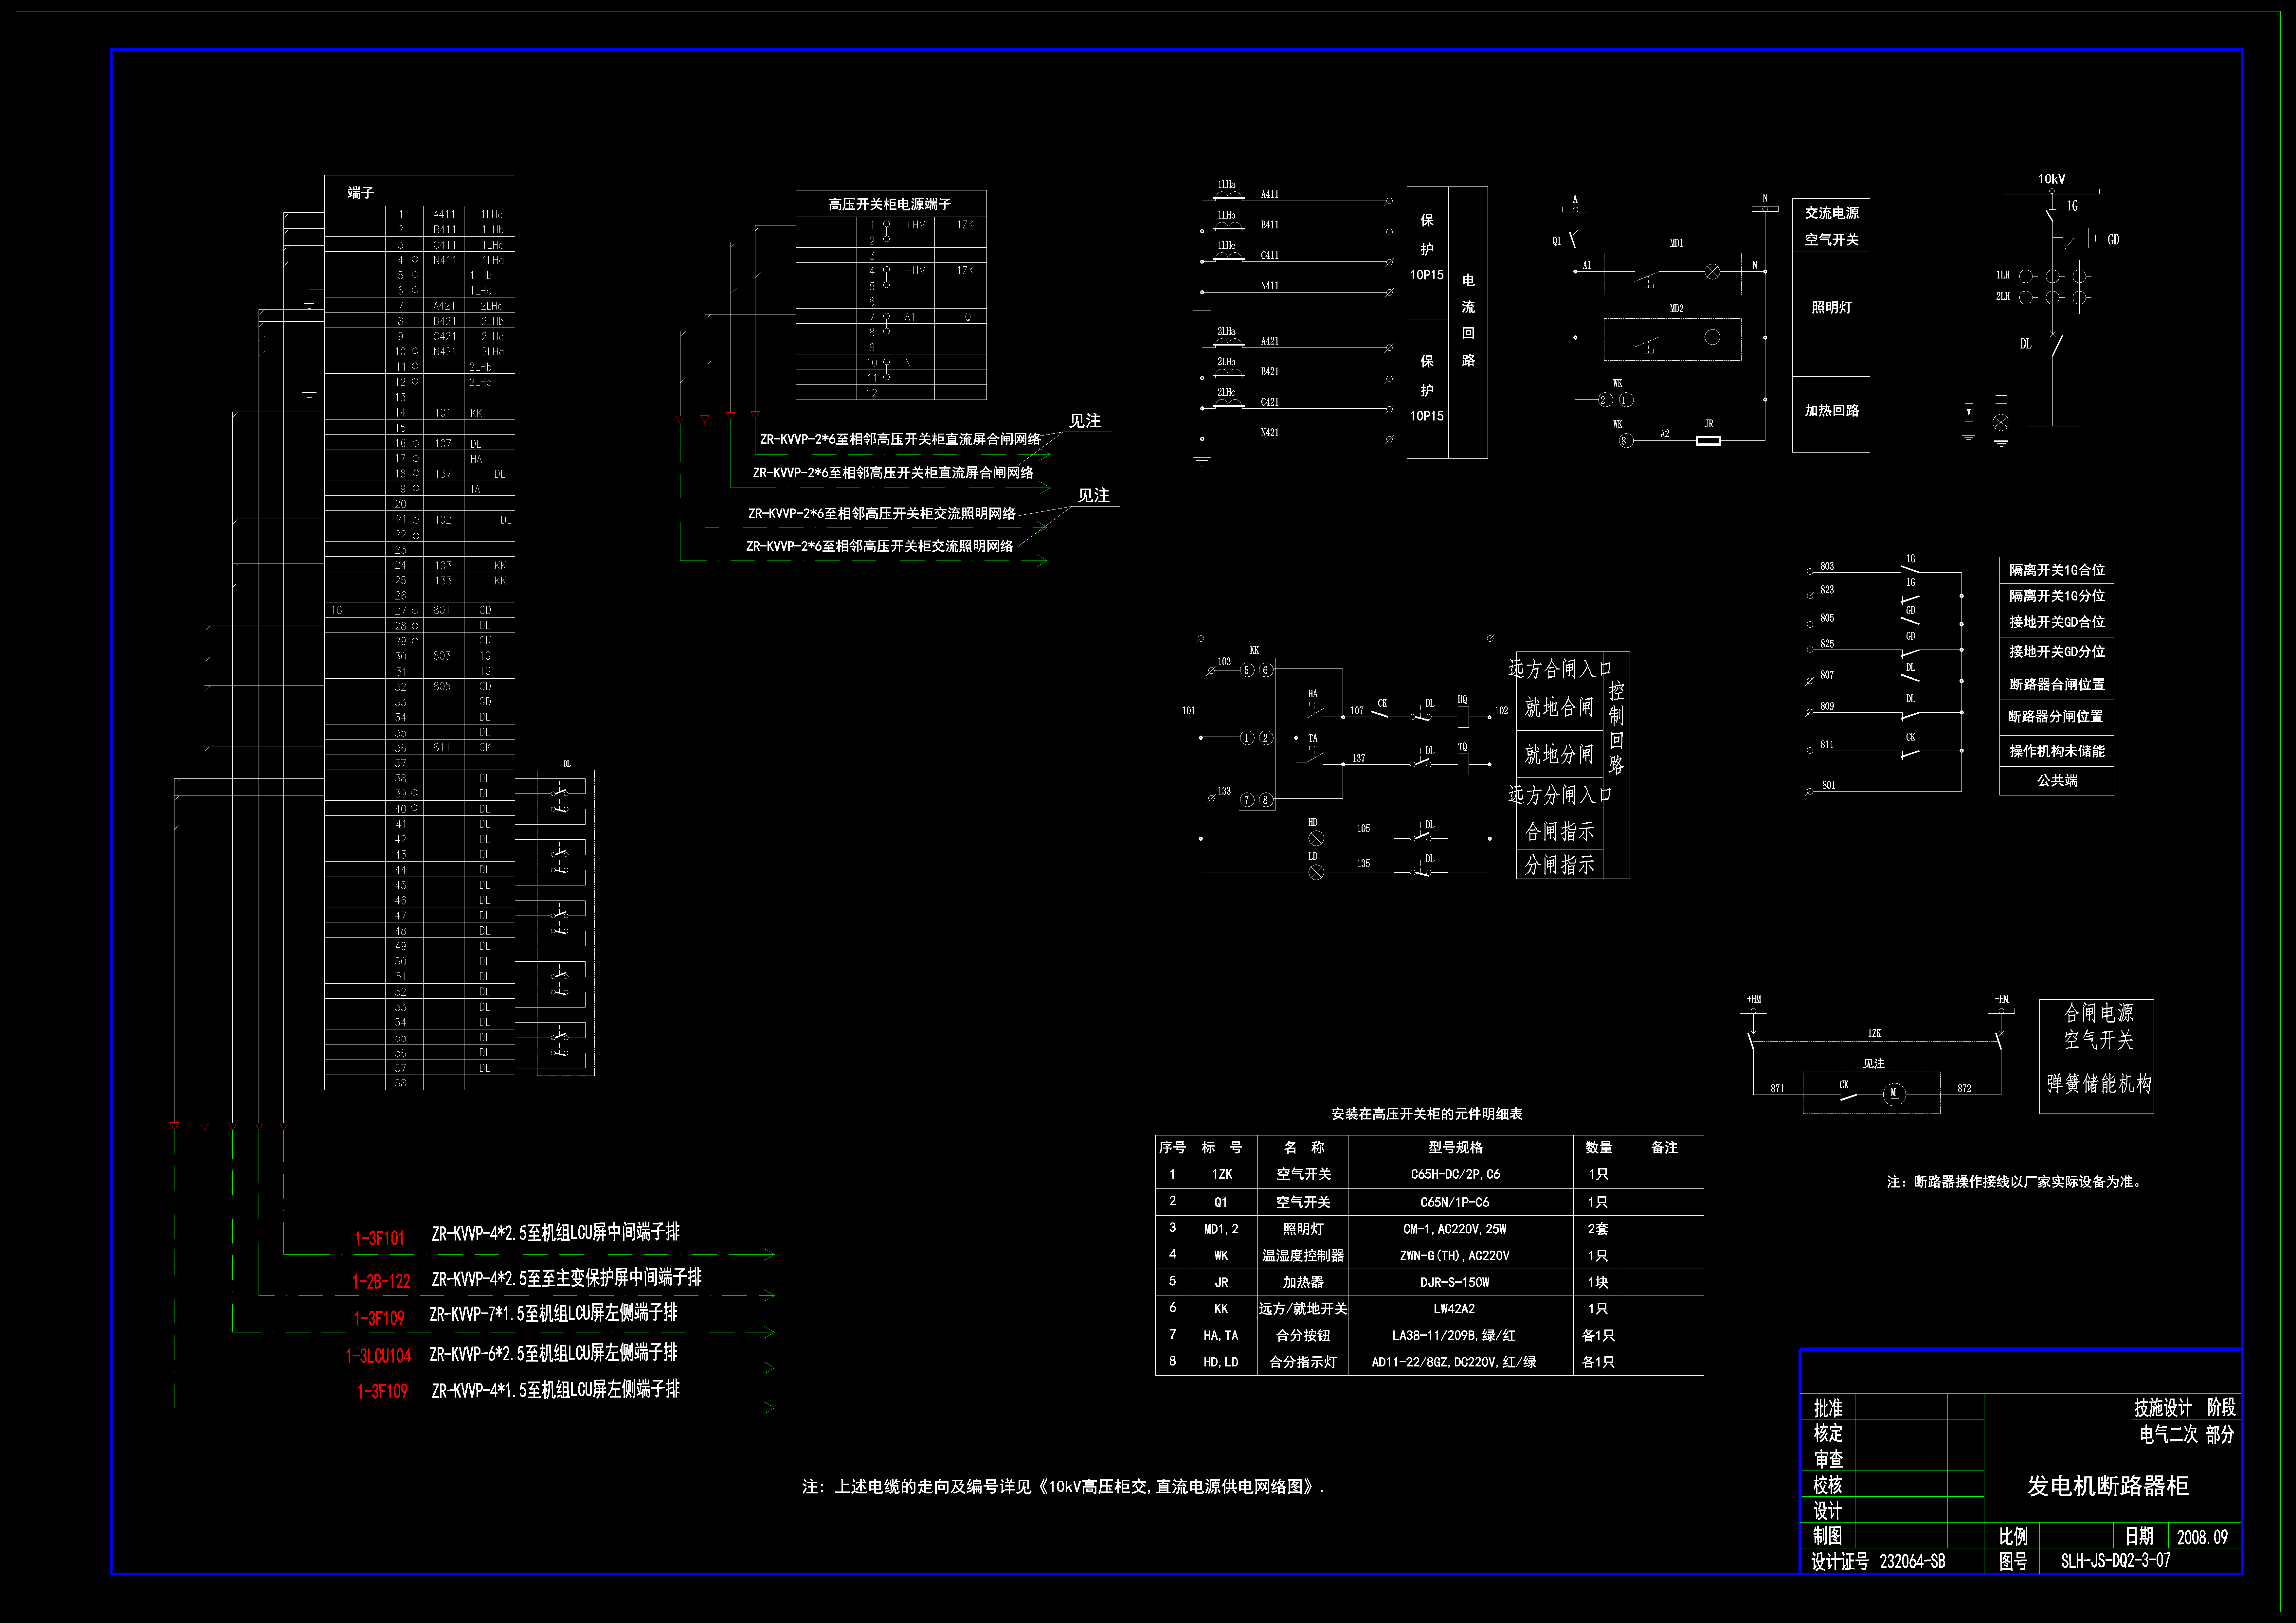Select the 操作机构未储能 label
This screenshot has height=1623, width=2296.
pyautogui.click(x=2057, y=751)
